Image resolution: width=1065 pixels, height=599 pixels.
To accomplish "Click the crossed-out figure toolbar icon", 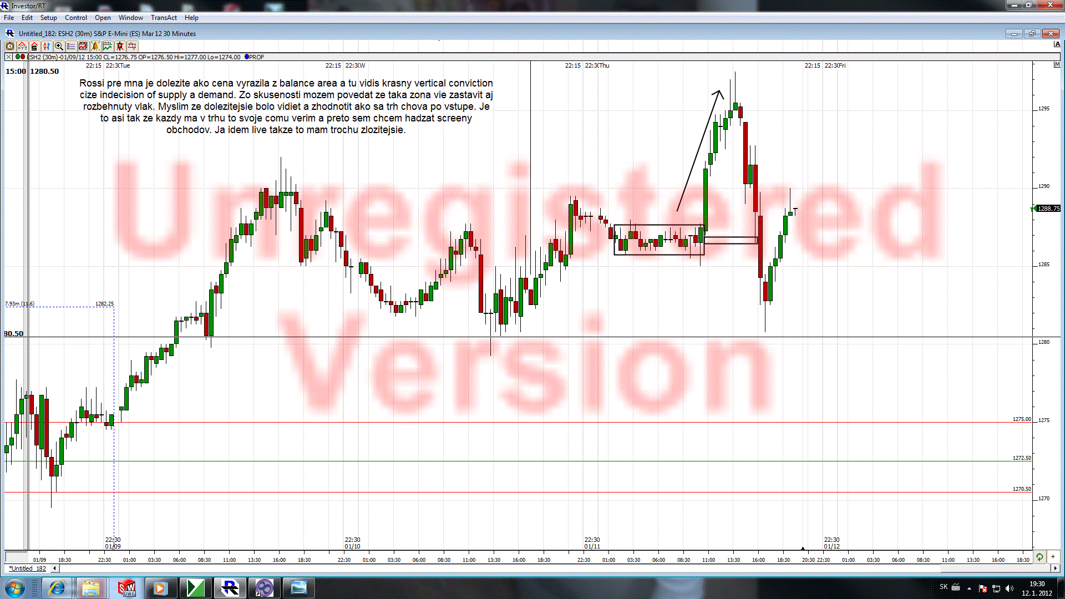I will click(120, 46).
